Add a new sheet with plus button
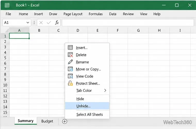The height and width of the screenshot is (129, 196). (65, 121)
